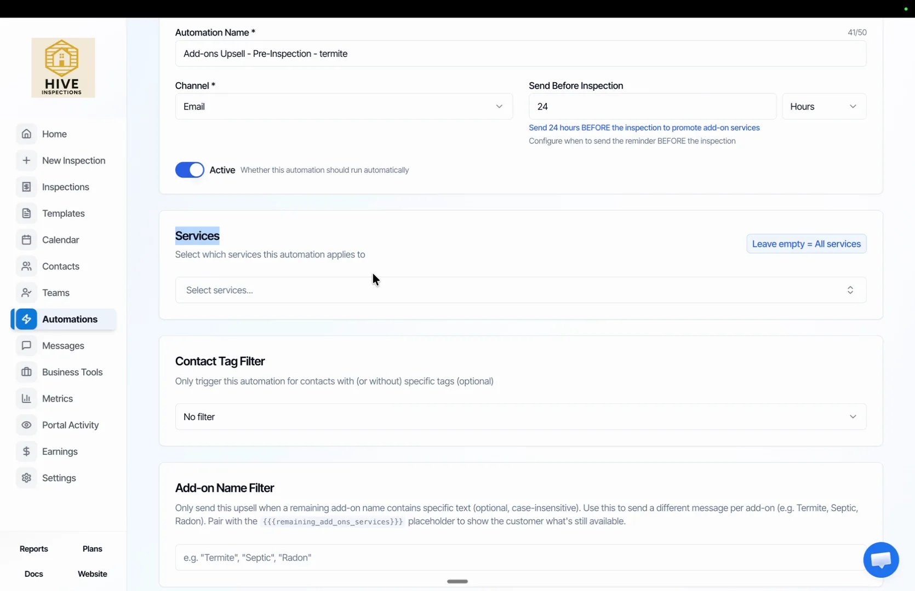The height and width of the screenshot is (591, 915).
Task: View the Metrics page
Action: 64,398
